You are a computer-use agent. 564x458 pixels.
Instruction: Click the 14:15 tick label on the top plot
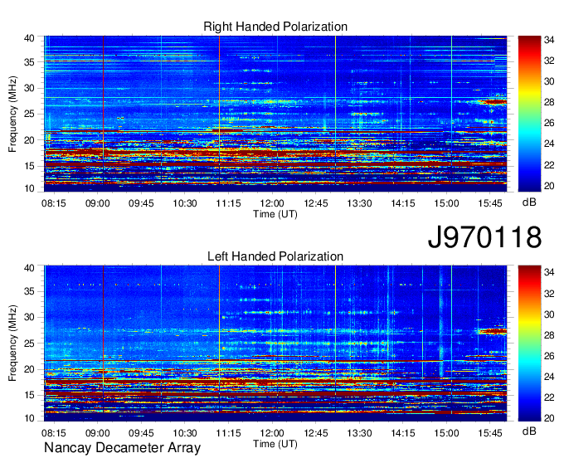click(403, 203)
